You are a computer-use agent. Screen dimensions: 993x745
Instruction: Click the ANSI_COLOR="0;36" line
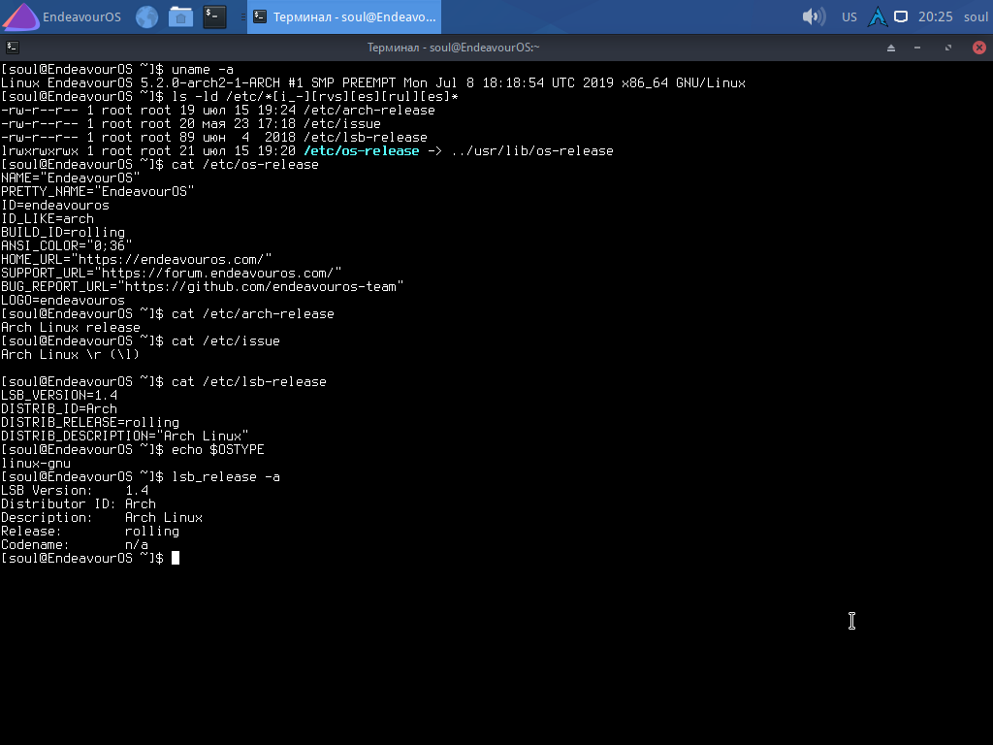point(67,245)
